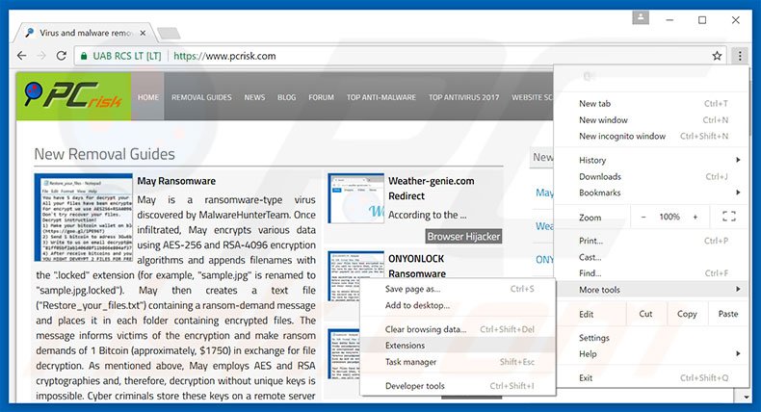Toggle fullscreen icon in Zoom row

(729, 217)
